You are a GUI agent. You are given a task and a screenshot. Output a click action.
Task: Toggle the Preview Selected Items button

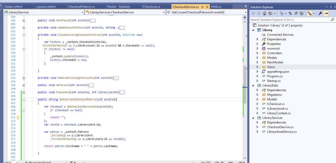pyautogui.click(x=325, y=13)
